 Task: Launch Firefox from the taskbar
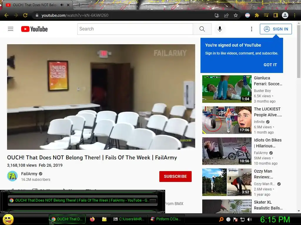[x=92, y=219]
